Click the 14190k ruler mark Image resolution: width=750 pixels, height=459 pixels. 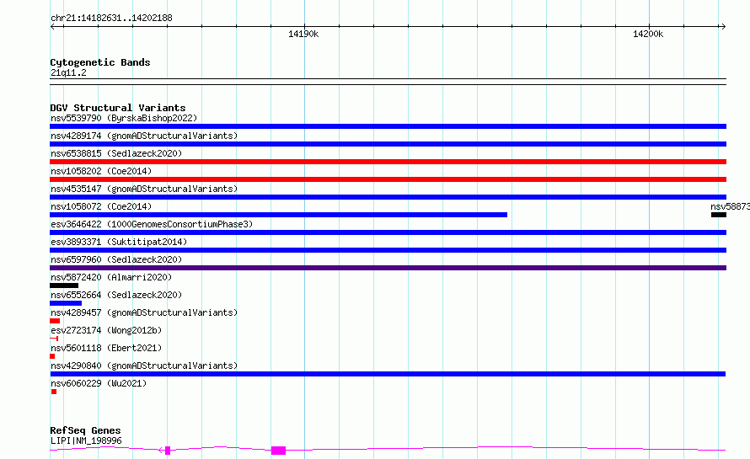303,34
